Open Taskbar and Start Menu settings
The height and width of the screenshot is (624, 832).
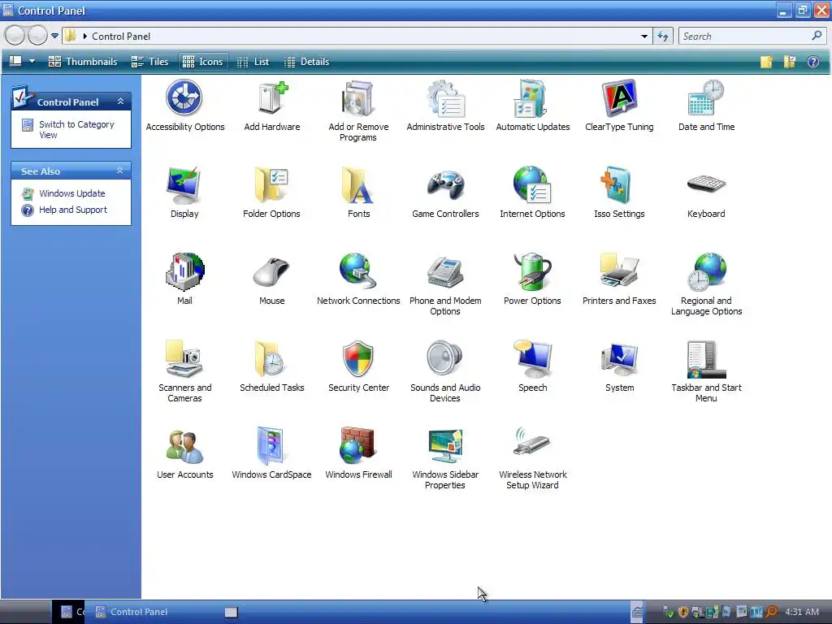click(706, 371)
